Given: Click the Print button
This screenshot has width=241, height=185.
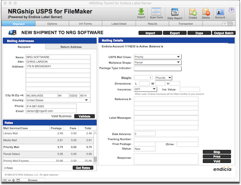Looking at the screenshot, I should (217, 156).
